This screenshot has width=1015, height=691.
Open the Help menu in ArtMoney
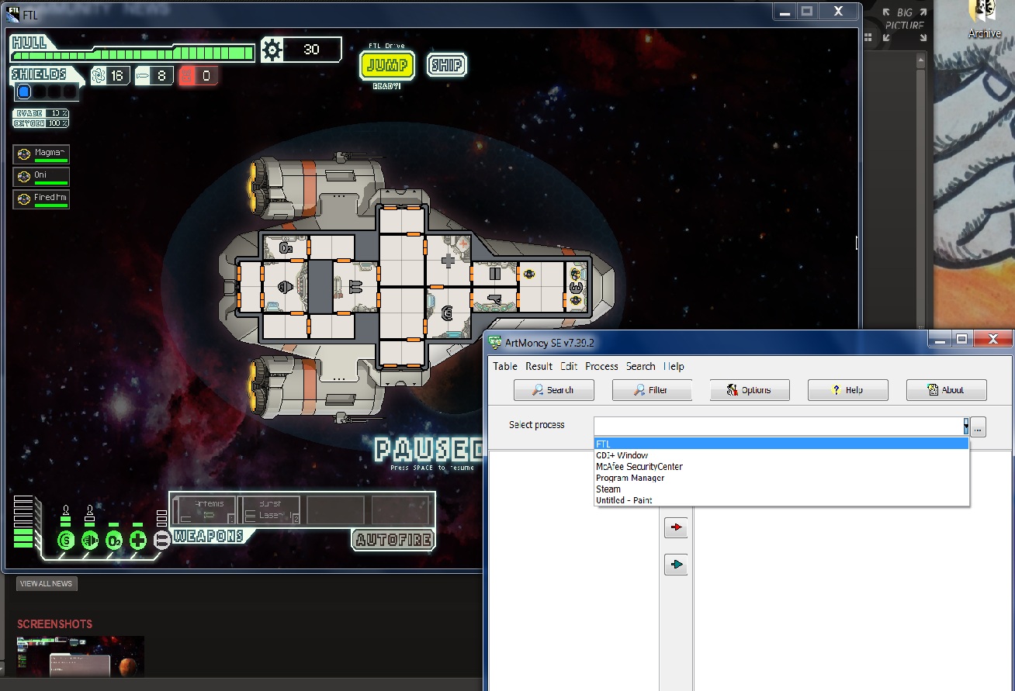[674, 366]
